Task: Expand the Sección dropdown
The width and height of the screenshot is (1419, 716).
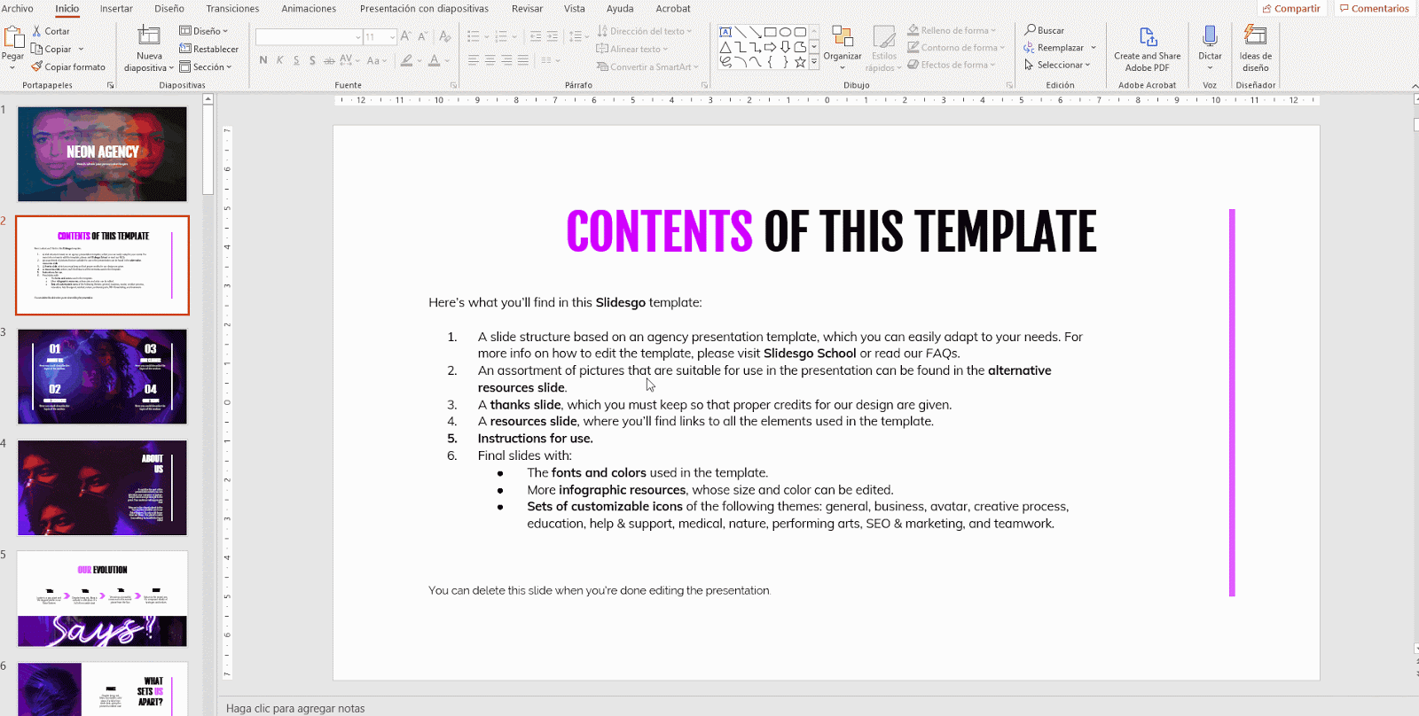Action: coord(206,66)
